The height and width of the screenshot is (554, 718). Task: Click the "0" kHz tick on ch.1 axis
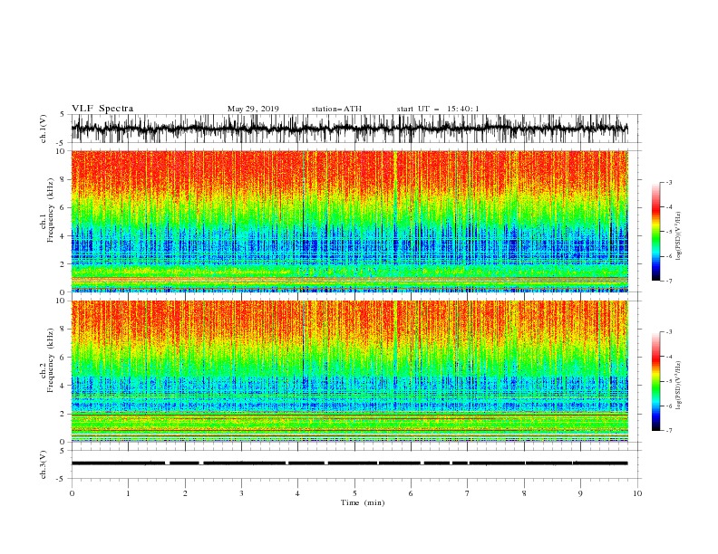click(63, 292)
